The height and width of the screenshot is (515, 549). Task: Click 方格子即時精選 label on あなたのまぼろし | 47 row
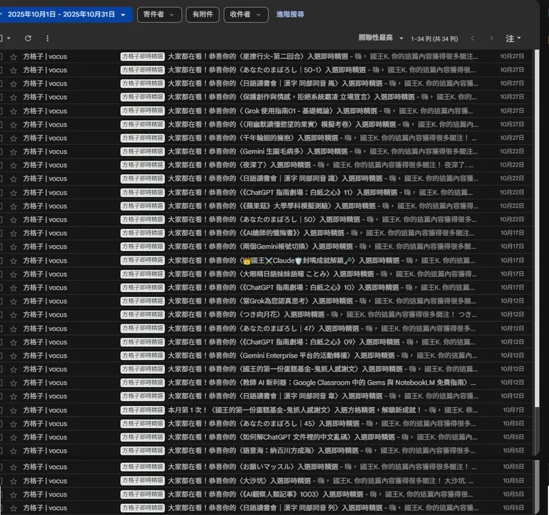tap(143, 328)
